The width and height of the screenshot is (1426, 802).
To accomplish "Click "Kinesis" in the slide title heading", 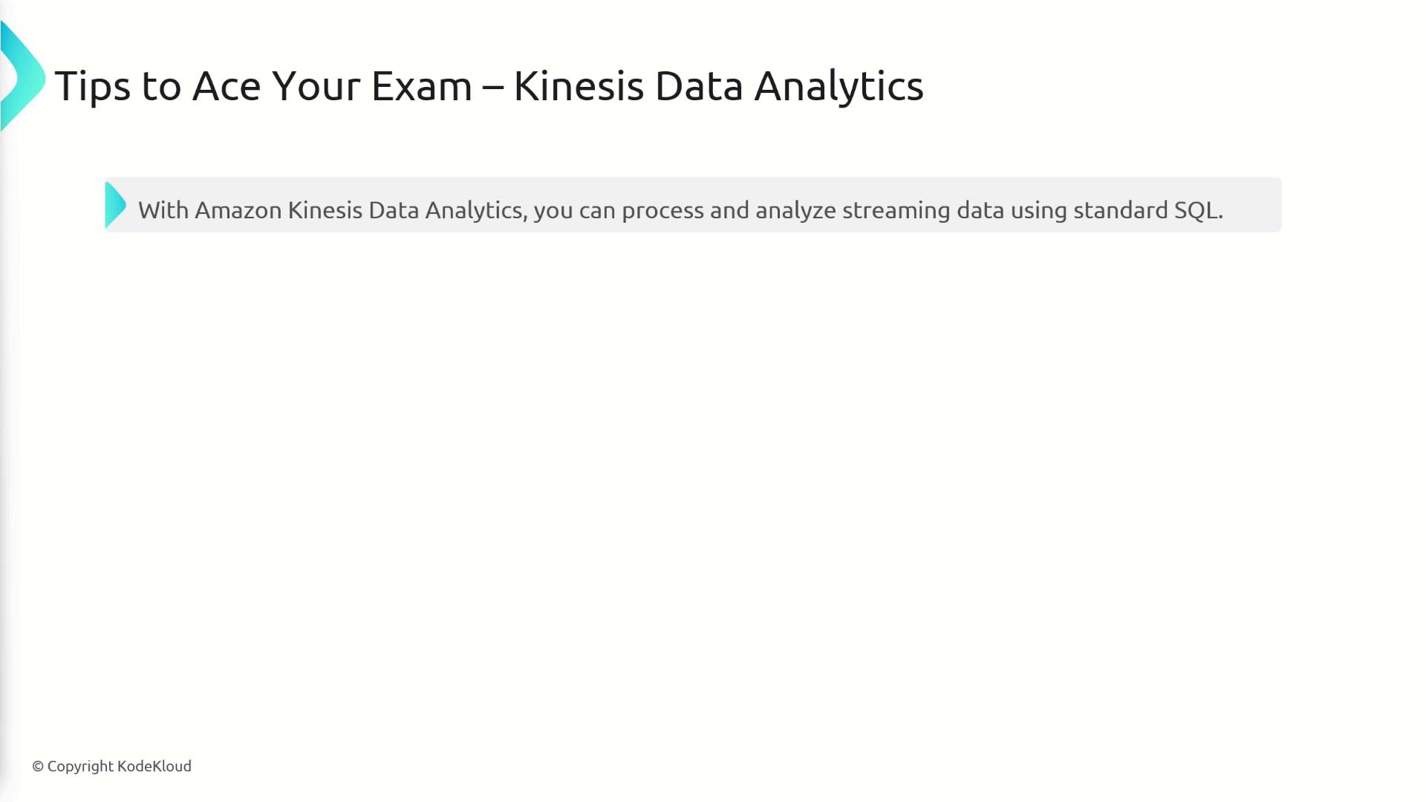I will pyautogui.click(x=579, y=86).
